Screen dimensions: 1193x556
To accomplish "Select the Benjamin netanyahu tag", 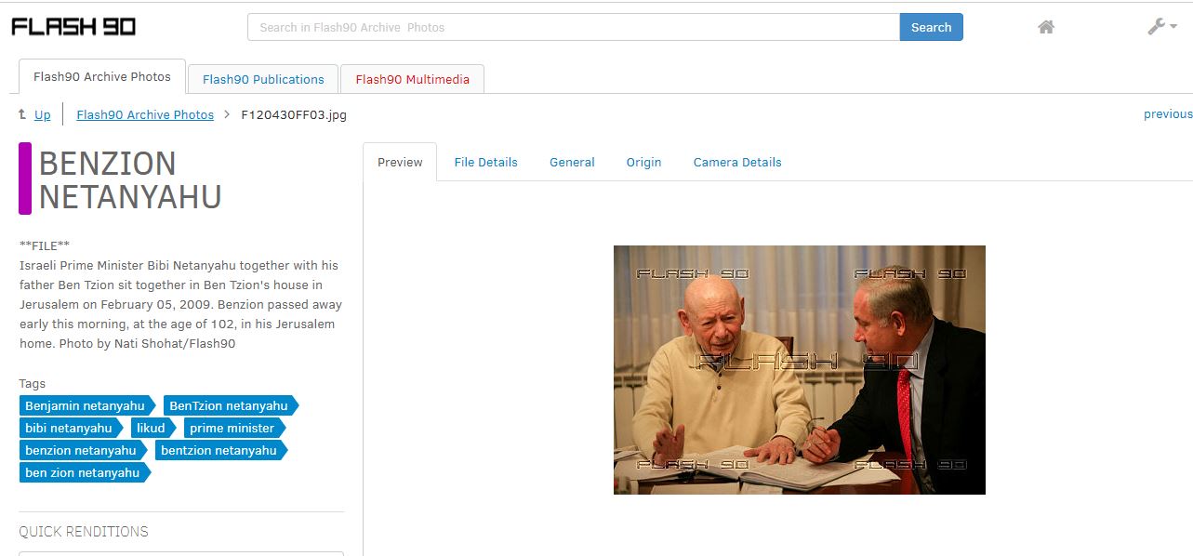I will pyautogui.click(x=87, y=405).
